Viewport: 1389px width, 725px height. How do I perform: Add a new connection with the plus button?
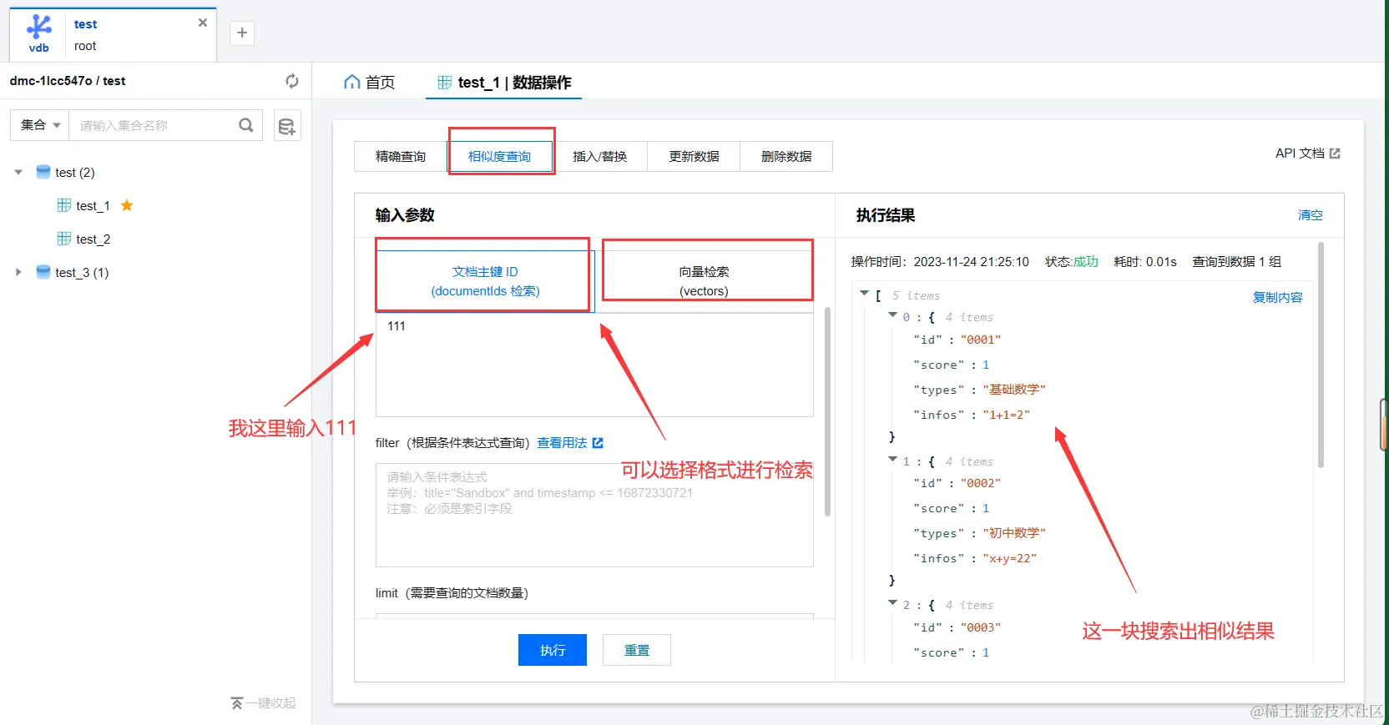click(x=242, y=33)
